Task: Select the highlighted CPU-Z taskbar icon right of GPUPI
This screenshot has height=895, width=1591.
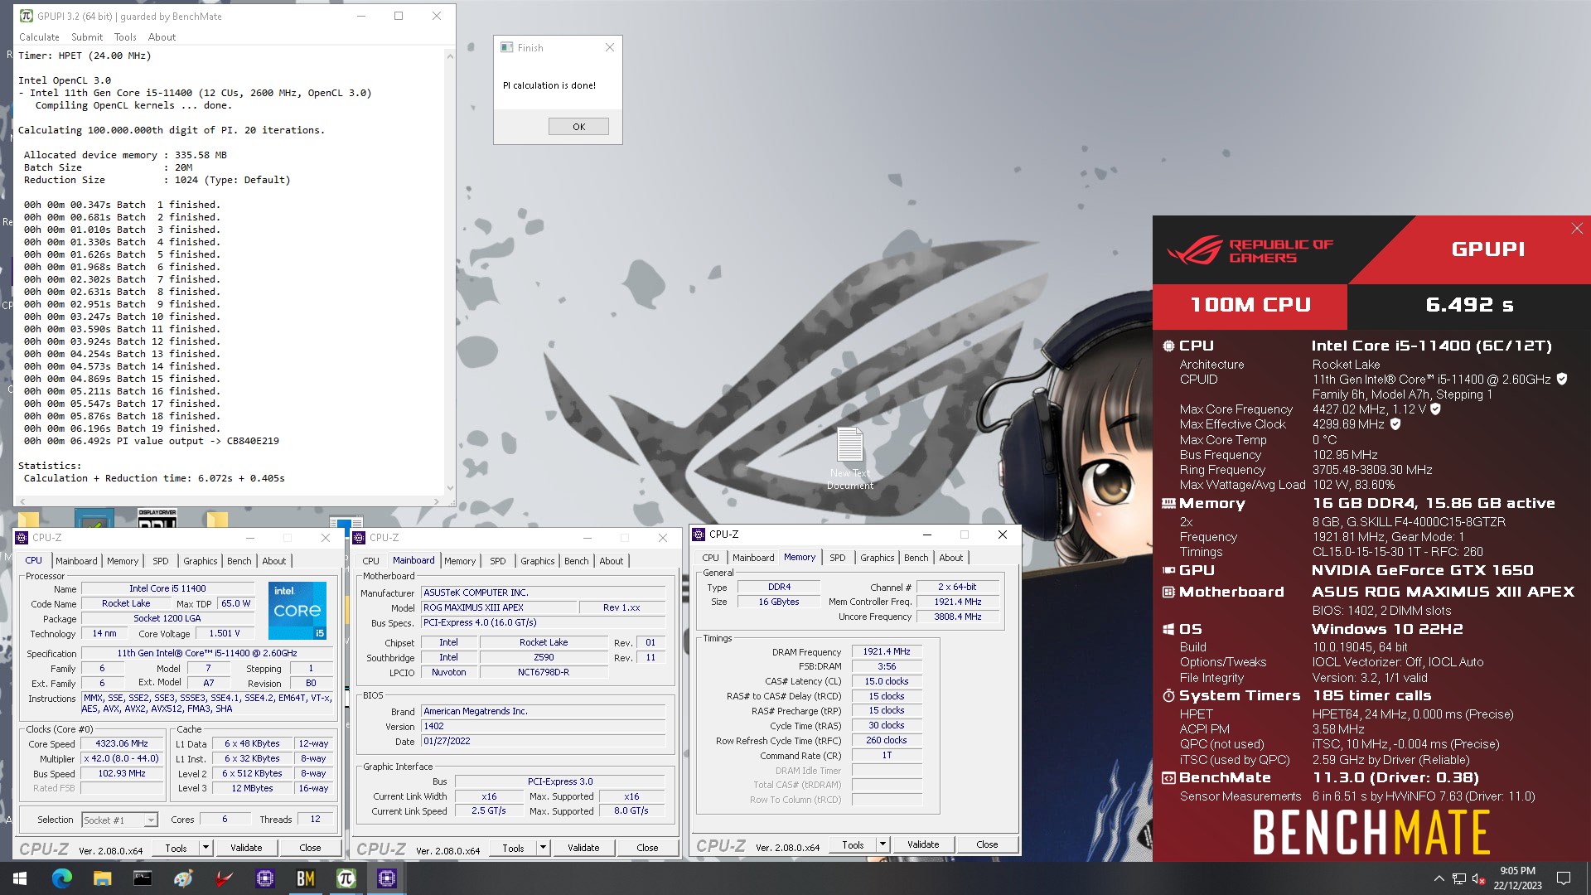Action: [x=386, y=878]
